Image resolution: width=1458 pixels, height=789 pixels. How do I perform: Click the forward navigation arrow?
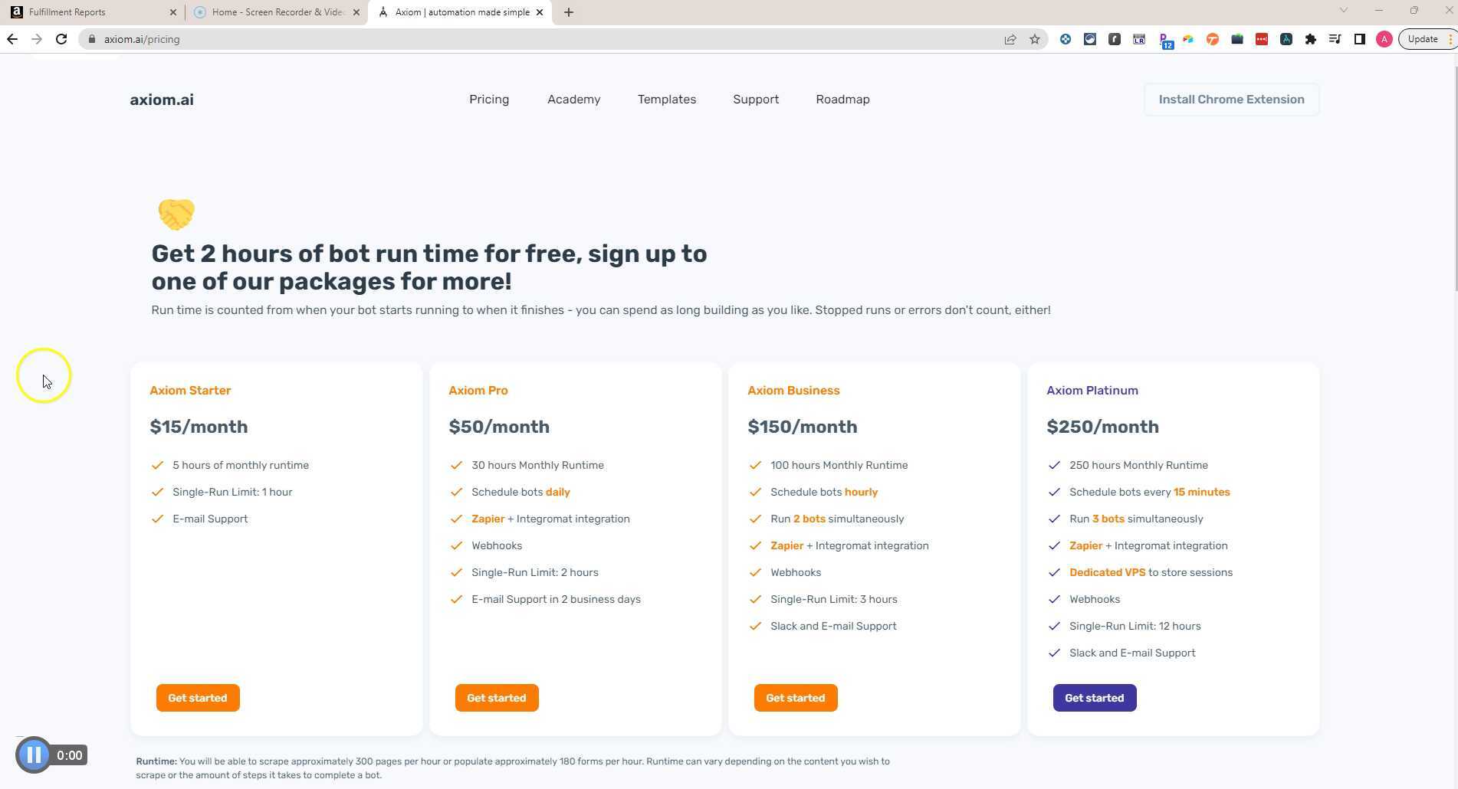[37, 39]
